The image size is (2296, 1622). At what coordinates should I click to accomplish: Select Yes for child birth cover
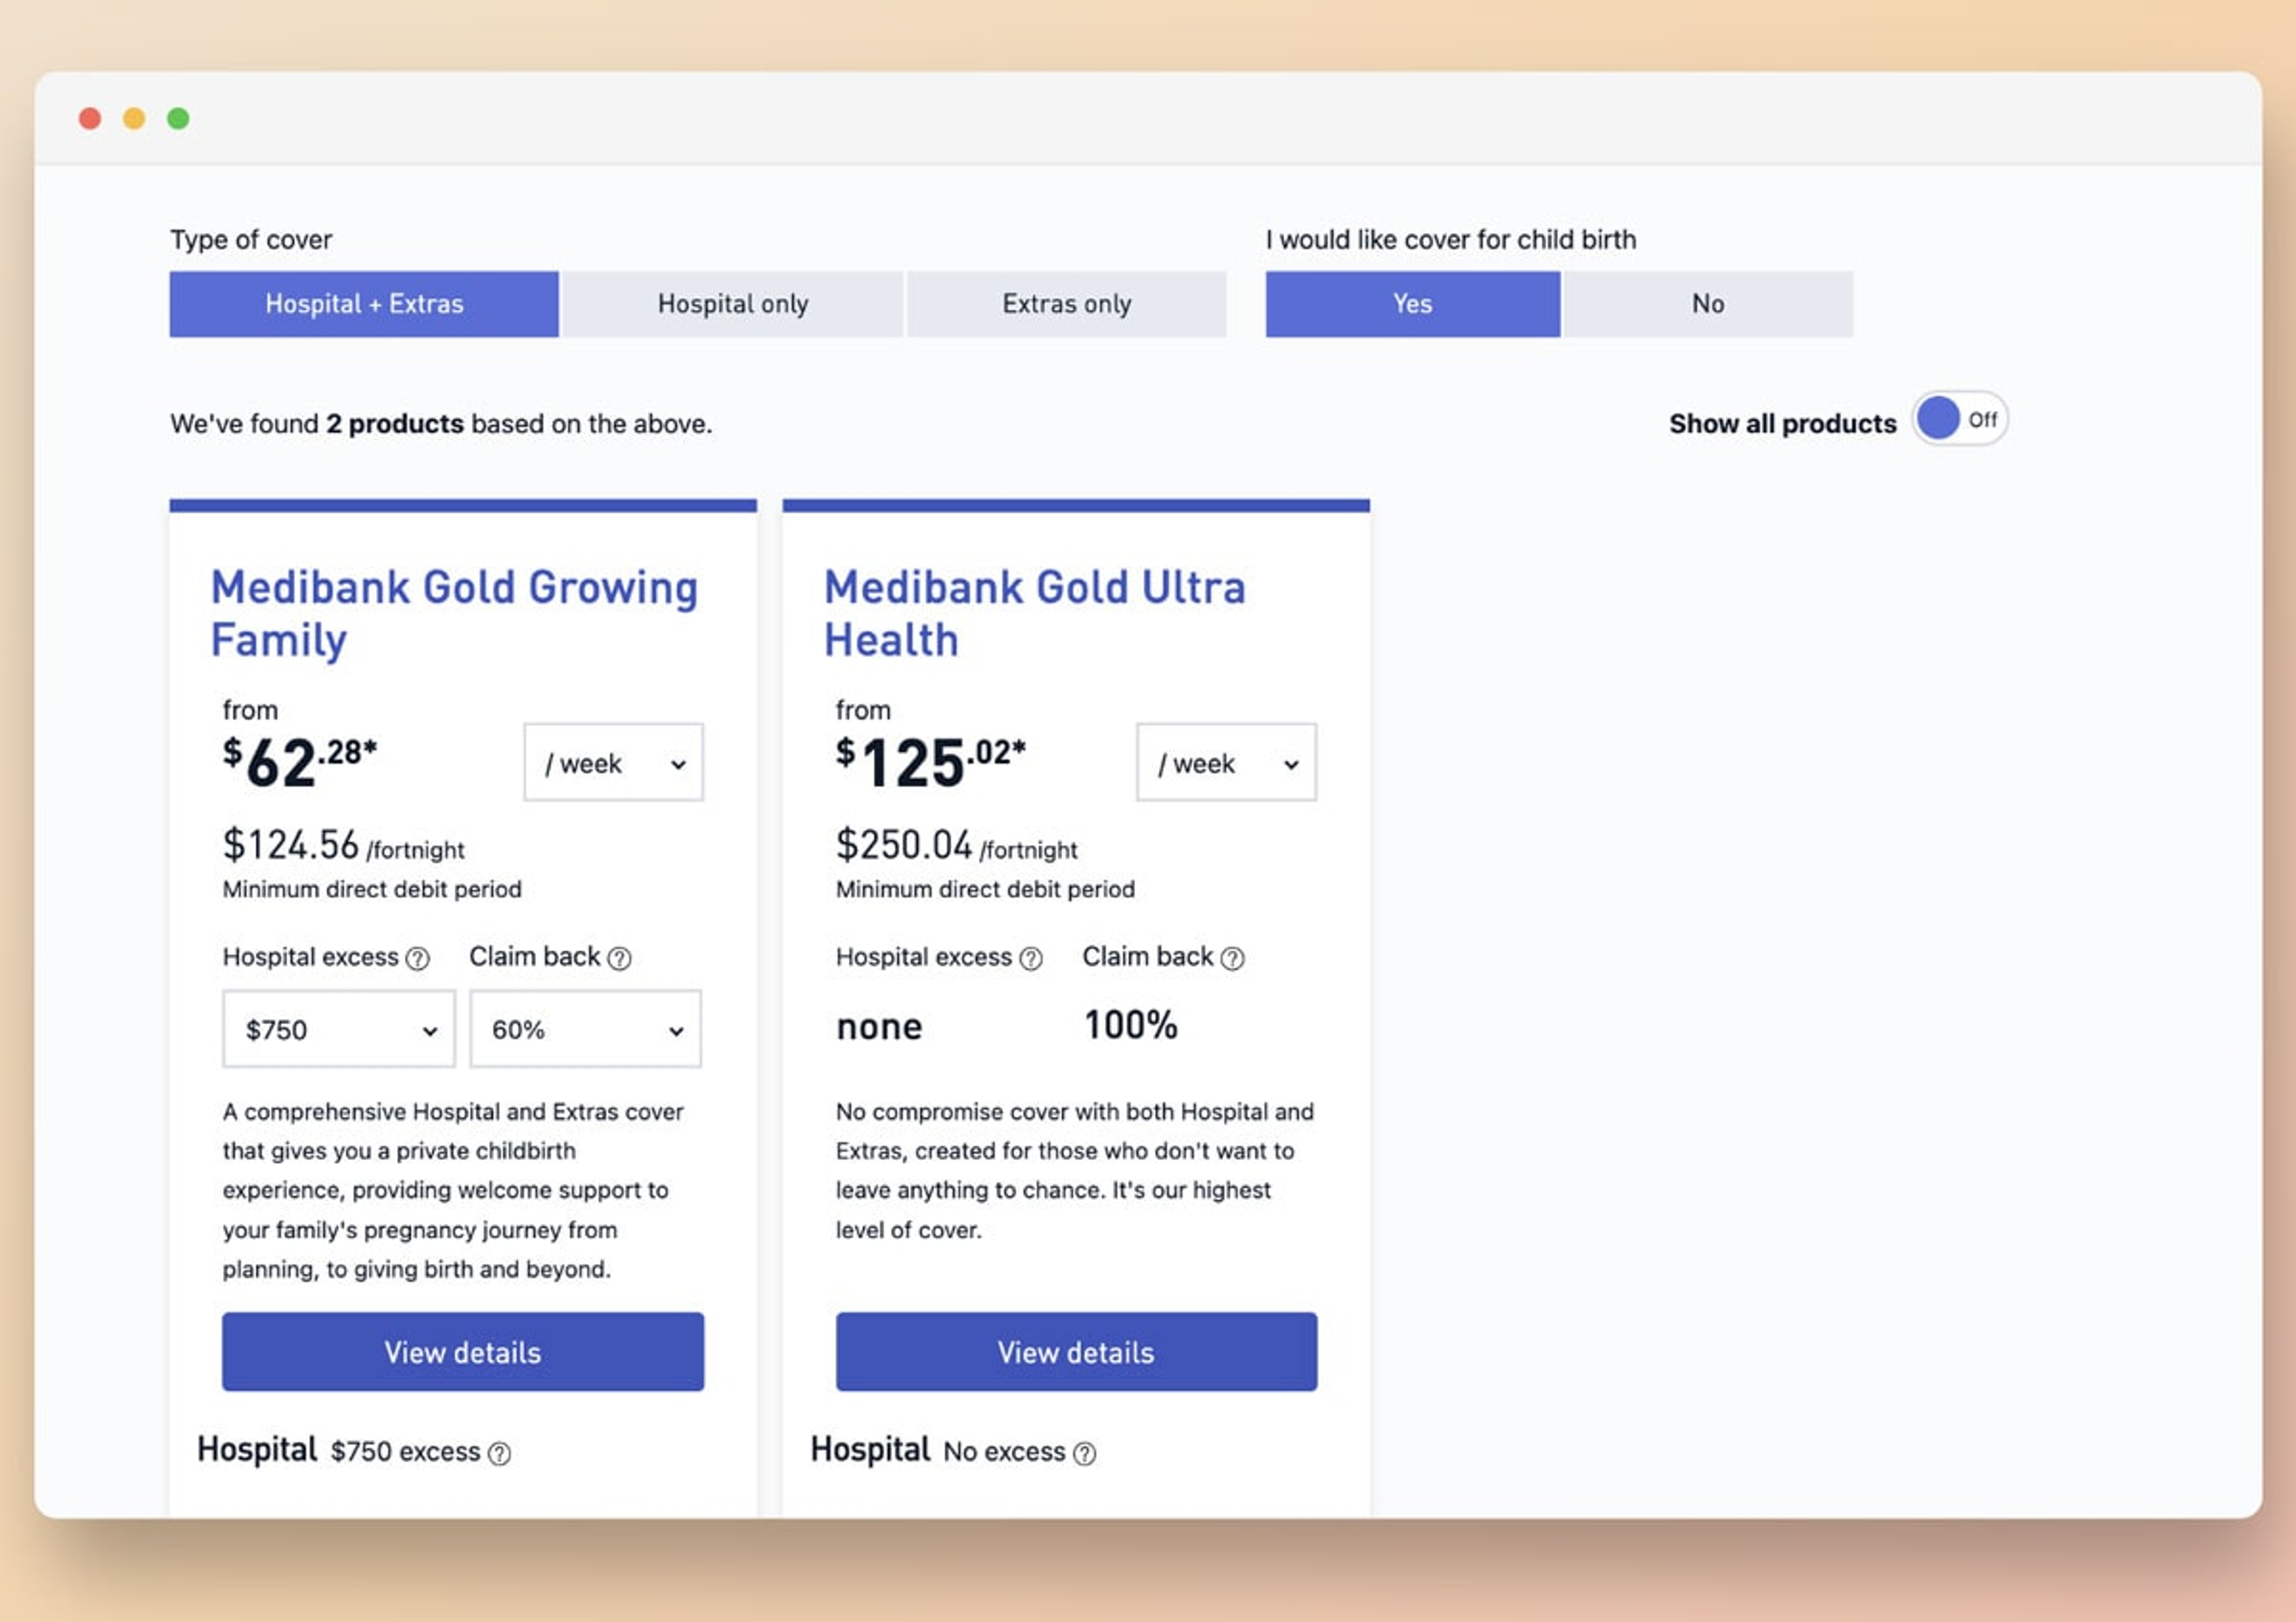click(x=1411, y=304)
